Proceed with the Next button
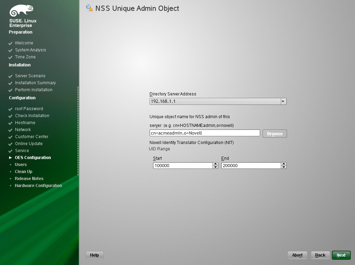The image size is (355, 265). tap(341, 255)
